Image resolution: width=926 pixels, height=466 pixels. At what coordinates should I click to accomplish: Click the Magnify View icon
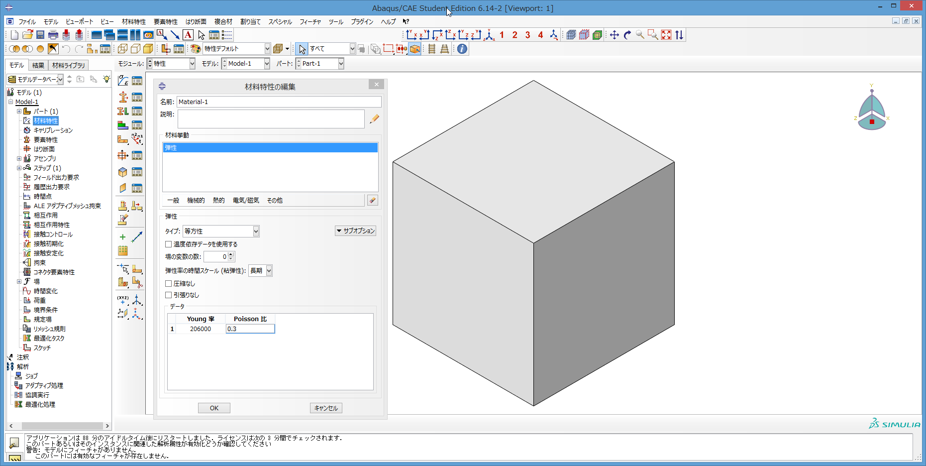click(640, 35)
